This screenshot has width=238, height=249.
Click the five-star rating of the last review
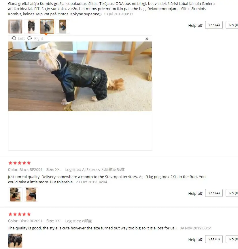[x=20, y=214]
